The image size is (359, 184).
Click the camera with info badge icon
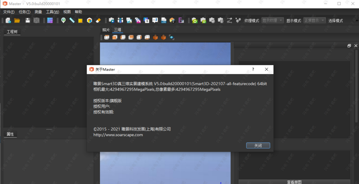coord(221,21)
